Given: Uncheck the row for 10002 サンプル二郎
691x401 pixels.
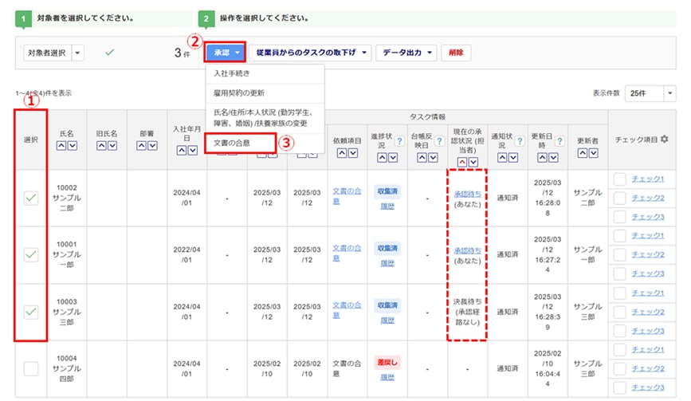Looking at the screenshot, I should (x=31, y=199).
